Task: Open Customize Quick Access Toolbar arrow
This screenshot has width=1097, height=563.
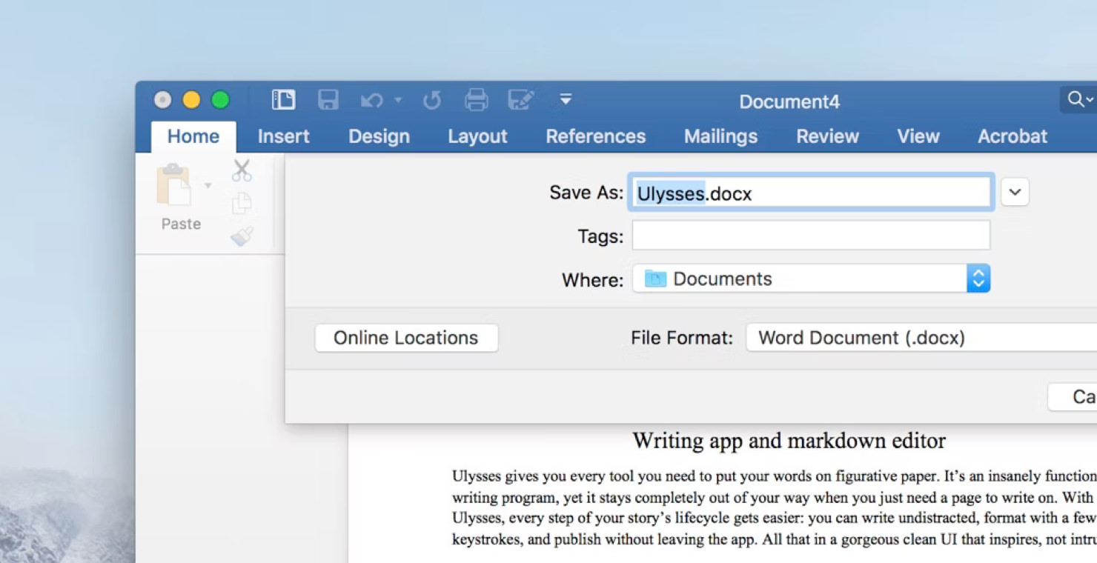Action: 566,99
